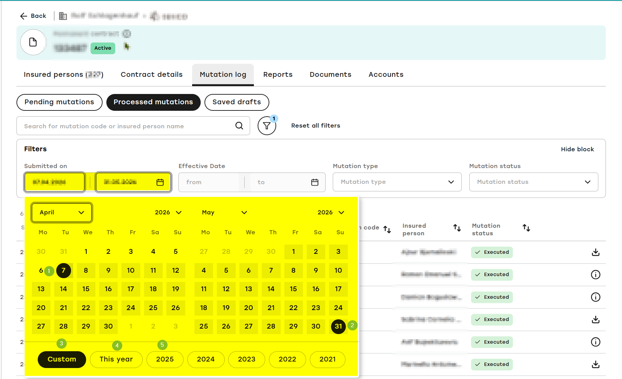This screenshot has height=379, width=622.
Task: Select the 2024 range preset
Action: point(206,359)
